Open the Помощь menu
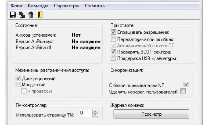Viewport: 209px width, 125px height. click(x=95, y=6)
